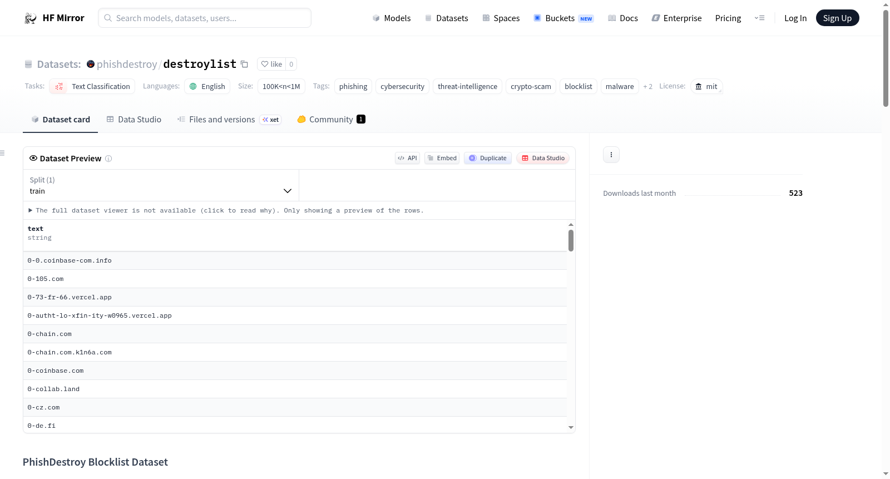The width and height of the screenshot is (890, 479).
Task: Show the +2 additional tags
Action: pyautogui.click(x=647, y=86)
